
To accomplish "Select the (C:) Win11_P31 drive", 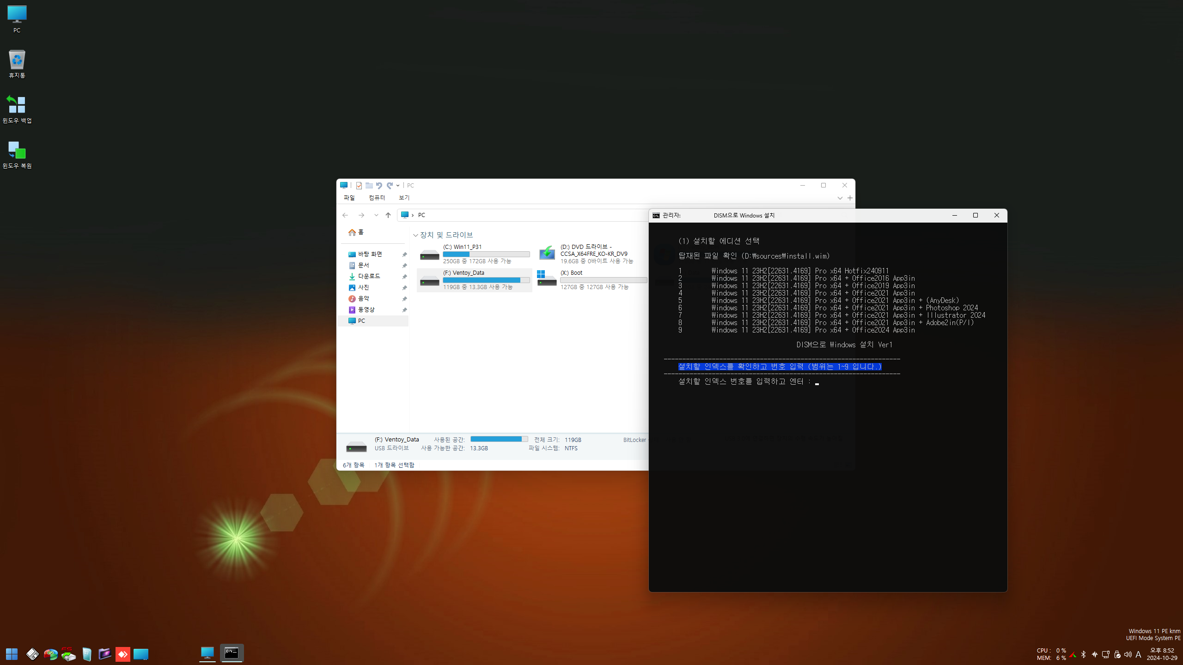I will pos(475,254).
